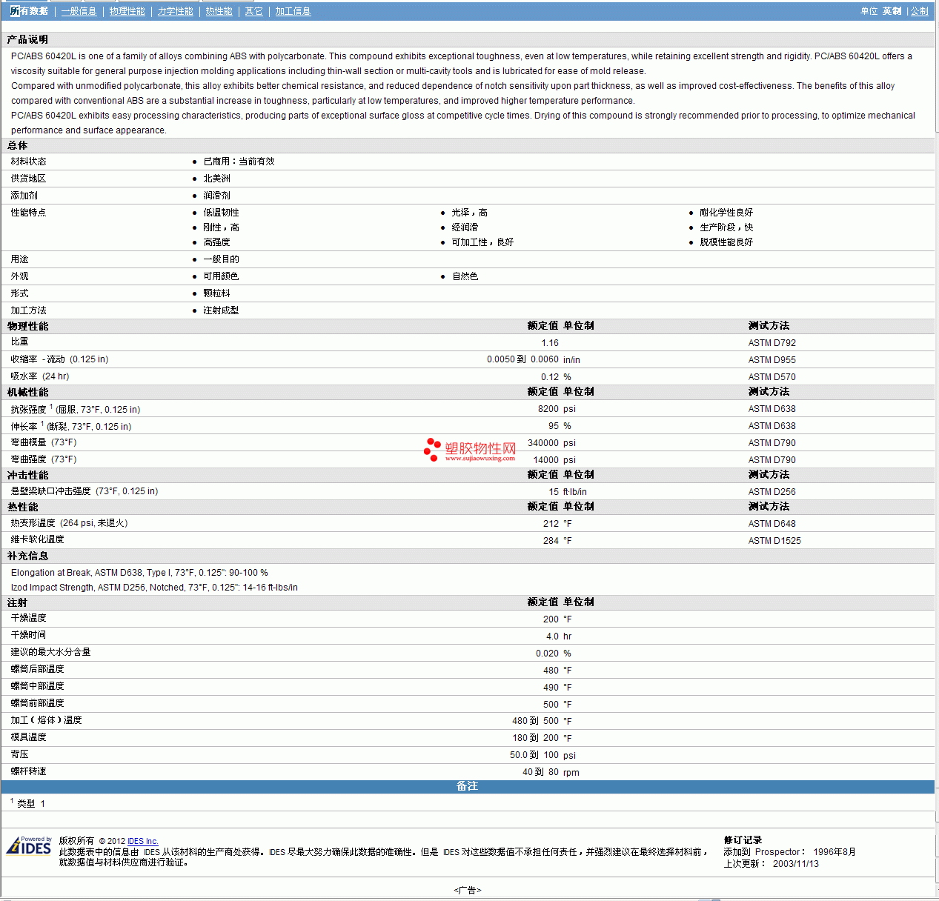Click the 维卡软化温度 row label
Image resolution: width=939 pixels, height=901 pixels.
coord(37,539)
